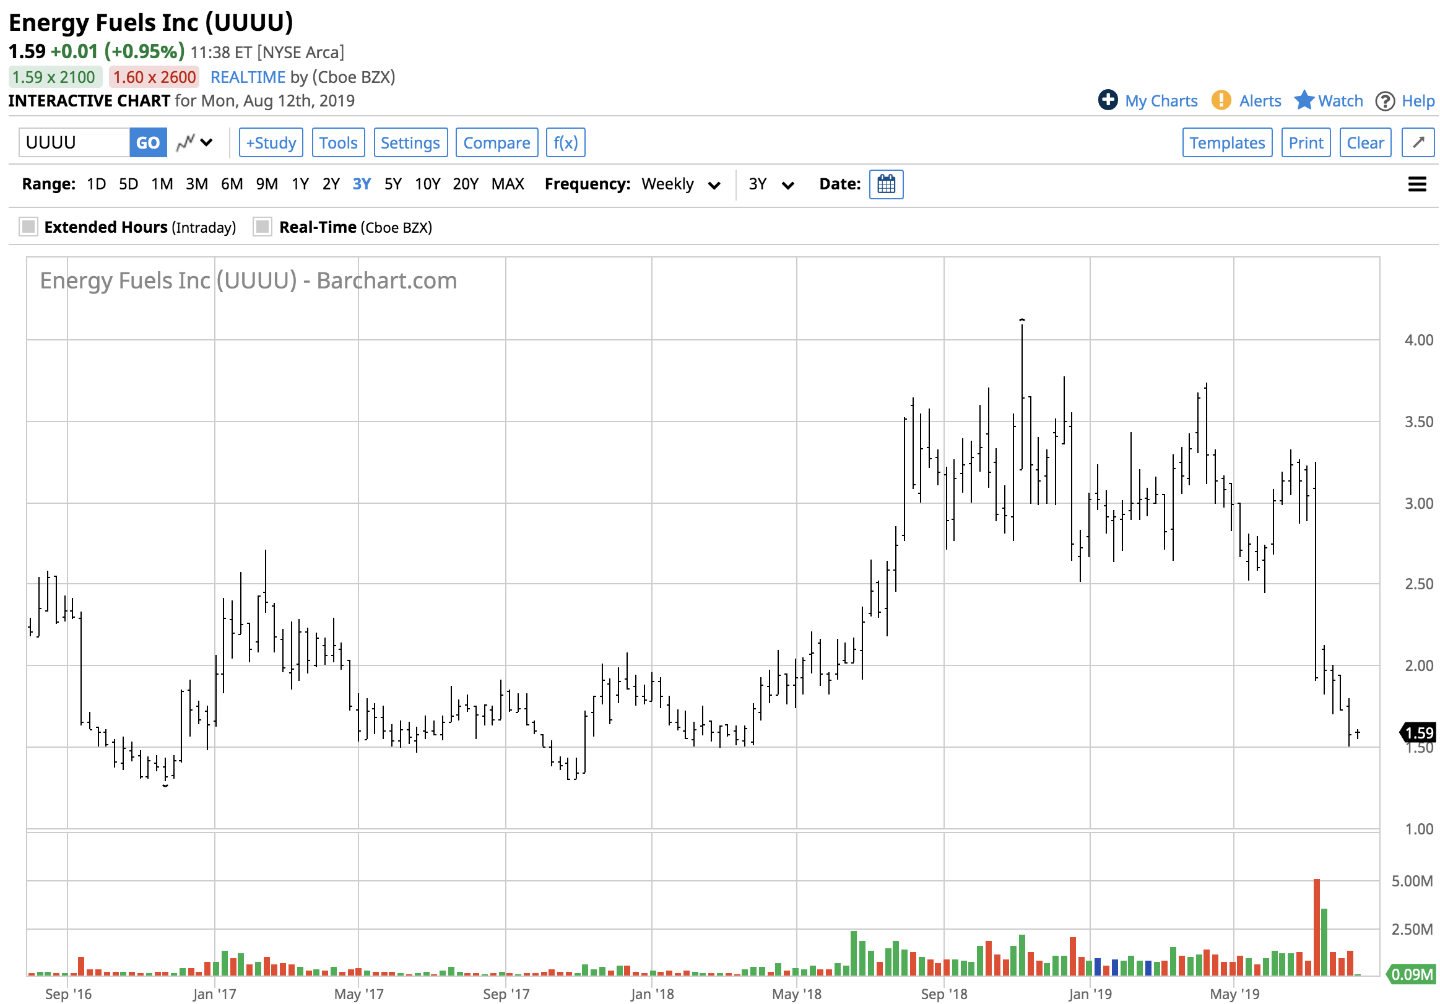Open the Tools button

point(338,142)
